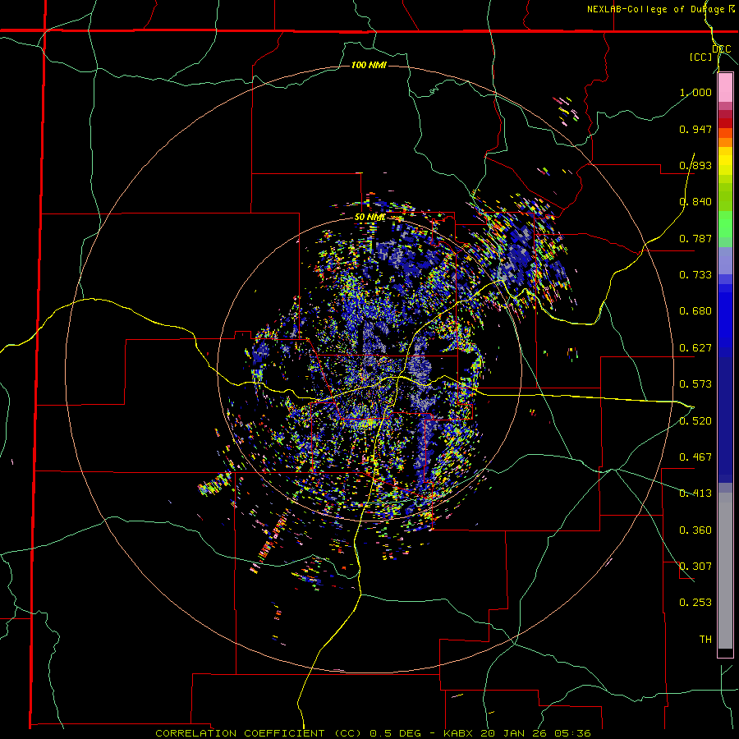This screenshot has width=739, height=739.
Task: Select the 0.947 scale value
Action: coord(695,129)
